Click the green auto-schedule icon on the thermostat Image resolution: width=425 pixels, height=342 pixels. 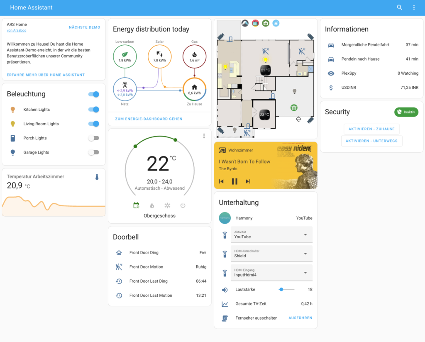point(137,205)
